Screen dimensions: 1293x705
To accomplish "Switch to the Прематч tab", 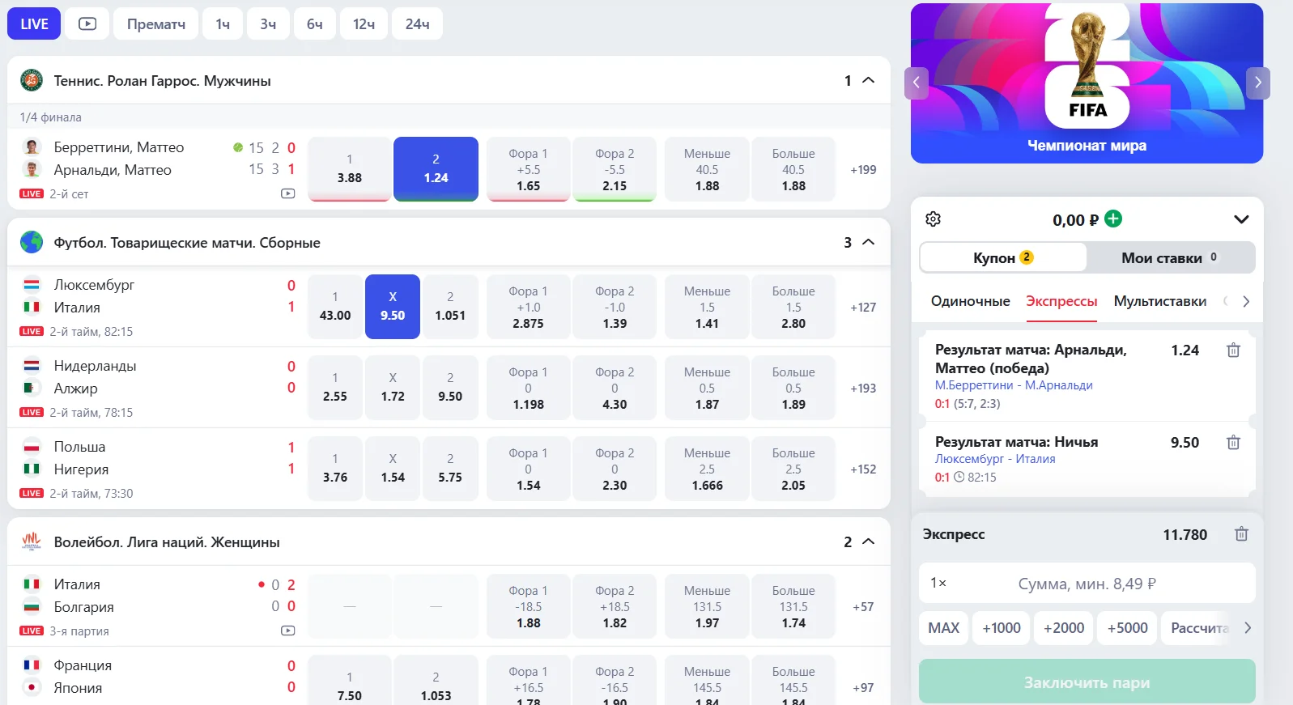I will point(156,23).
